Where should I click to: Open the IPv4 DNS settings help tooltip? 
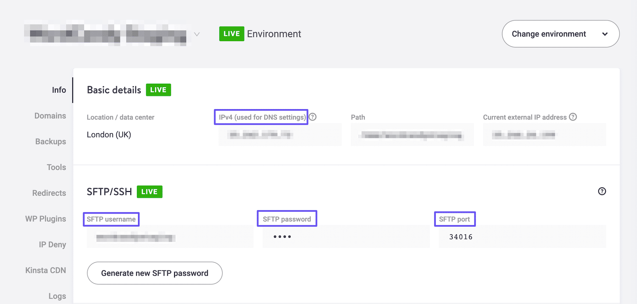[313, 117]
